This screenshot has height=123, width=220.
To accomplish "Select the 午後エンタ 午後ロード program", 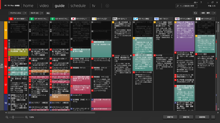I will pos(184,36).
